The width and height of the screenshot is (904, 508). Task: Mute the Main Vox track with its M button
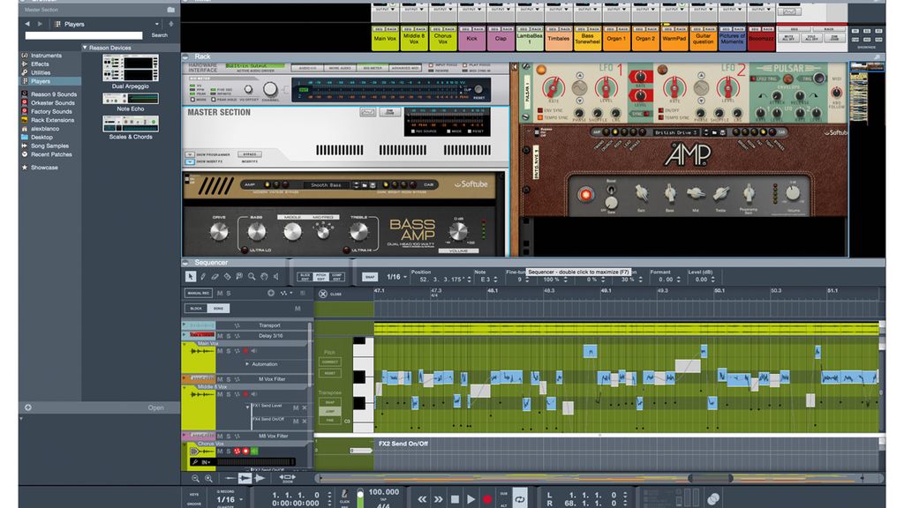tap(219, 350)
